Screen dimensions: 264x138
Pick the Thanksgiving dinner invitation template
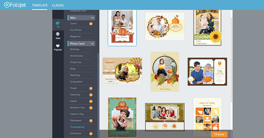click(122, 71)
